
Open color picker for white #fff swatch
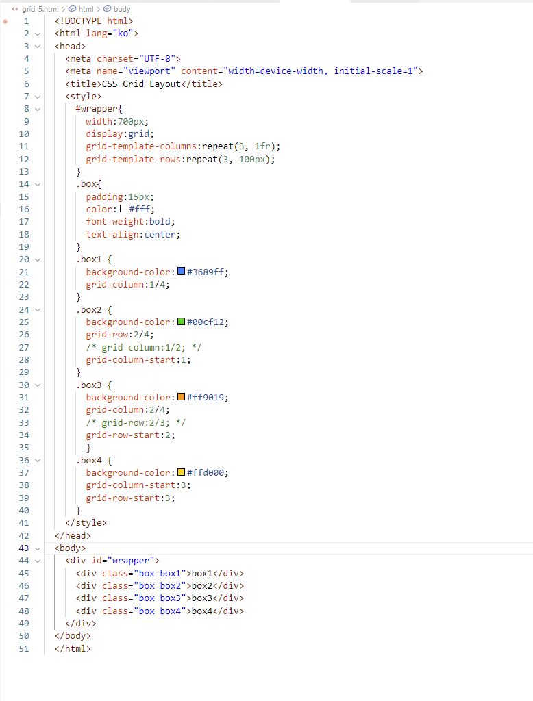point(123,209)
